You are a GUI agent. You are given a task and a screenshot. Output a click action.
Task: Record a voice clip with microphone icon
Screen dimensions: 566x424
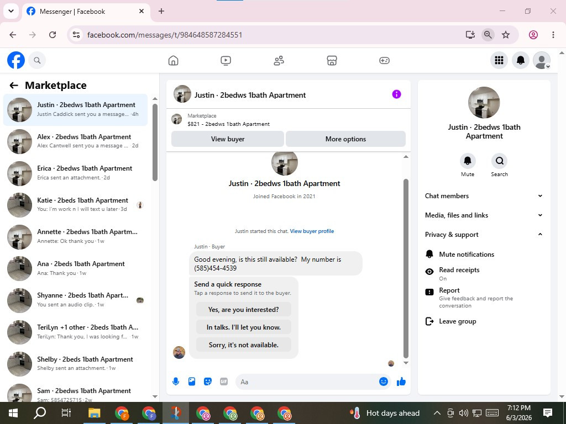[x=176, y=381]
